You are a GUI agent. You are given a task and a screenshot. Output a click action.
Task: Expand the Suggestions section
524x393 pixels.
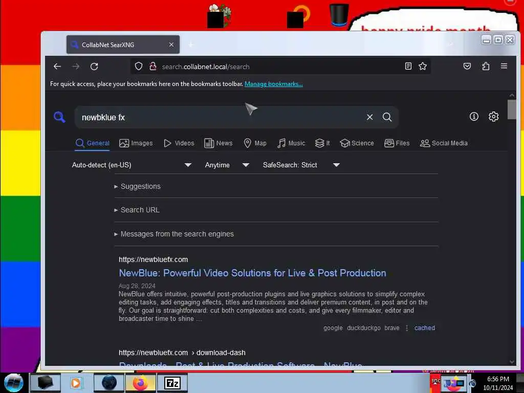(x=137, y=186)
